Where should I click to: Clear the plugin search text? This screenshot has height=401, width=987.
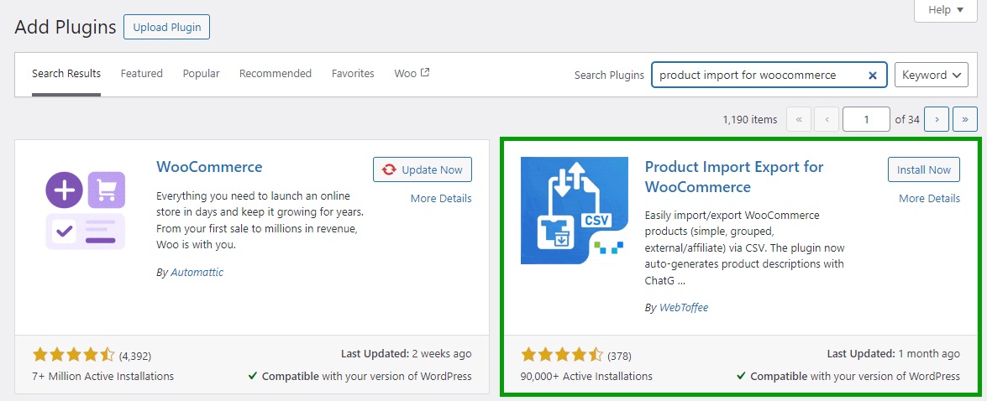873,75
